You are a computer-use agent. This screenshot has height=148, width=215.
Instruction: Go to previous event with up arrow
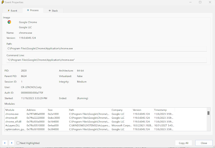5,143
